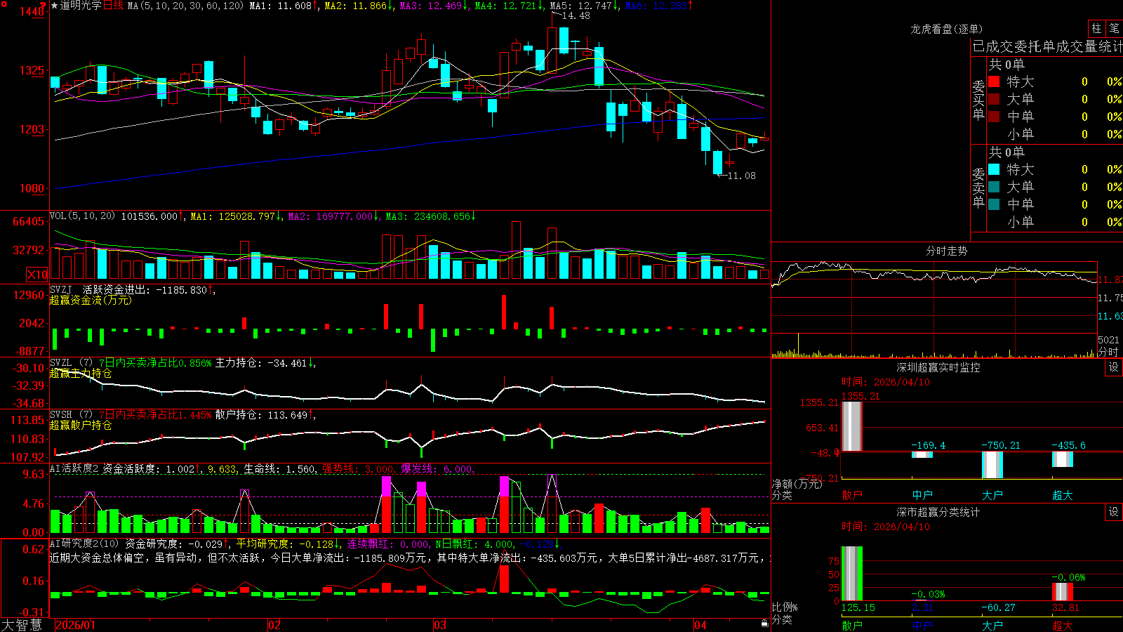
Task: Click the SVSH (7) indicator name
Action: click(x=71, y=415)
